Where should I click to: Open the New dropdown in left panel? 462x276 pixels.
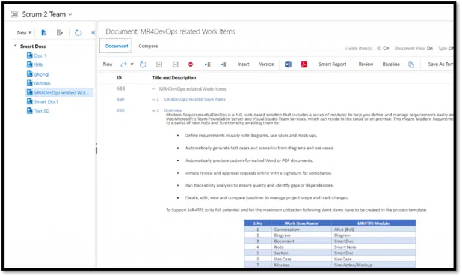click(24, 33)
